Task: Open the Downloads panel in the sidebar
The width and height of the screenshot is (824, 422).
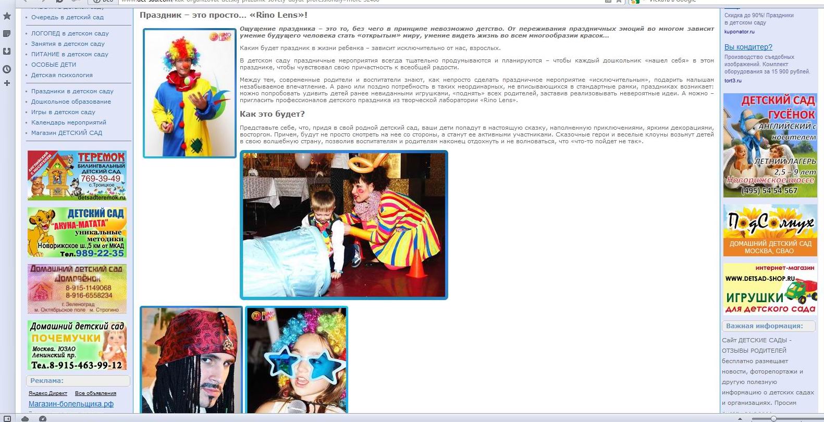Action: coord(7,51)
